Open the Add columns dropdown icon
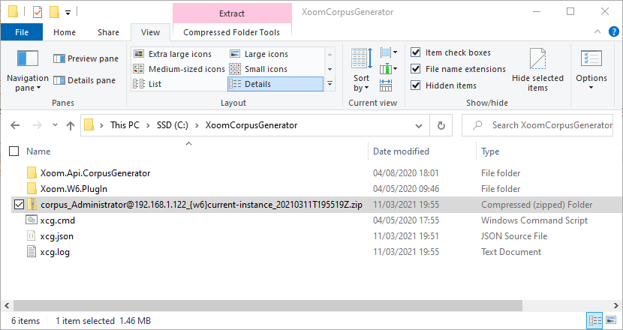Screen dimensions: 623x330 coord(389,69)
